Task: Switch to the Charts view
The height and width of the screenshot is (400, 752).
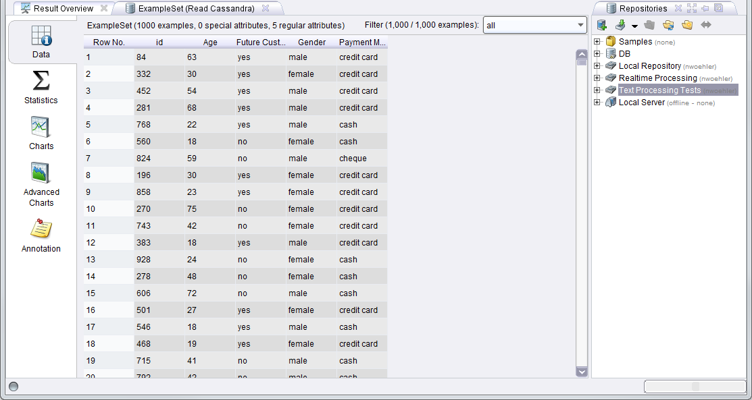Action: click(41, 134)
